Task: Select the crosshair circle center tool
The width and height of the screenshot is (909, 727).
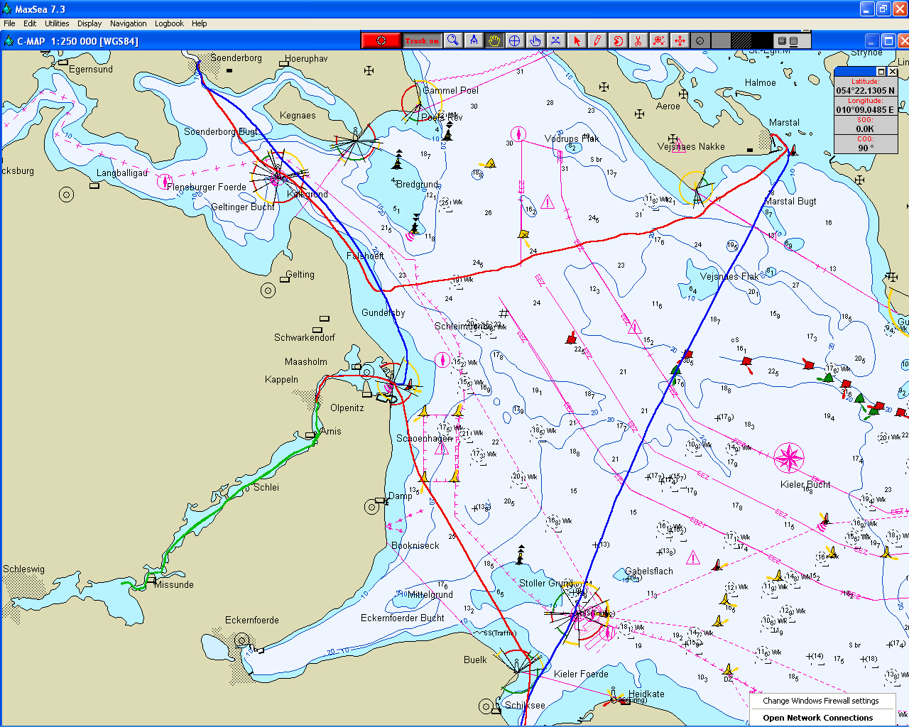Action: point(515,40)
